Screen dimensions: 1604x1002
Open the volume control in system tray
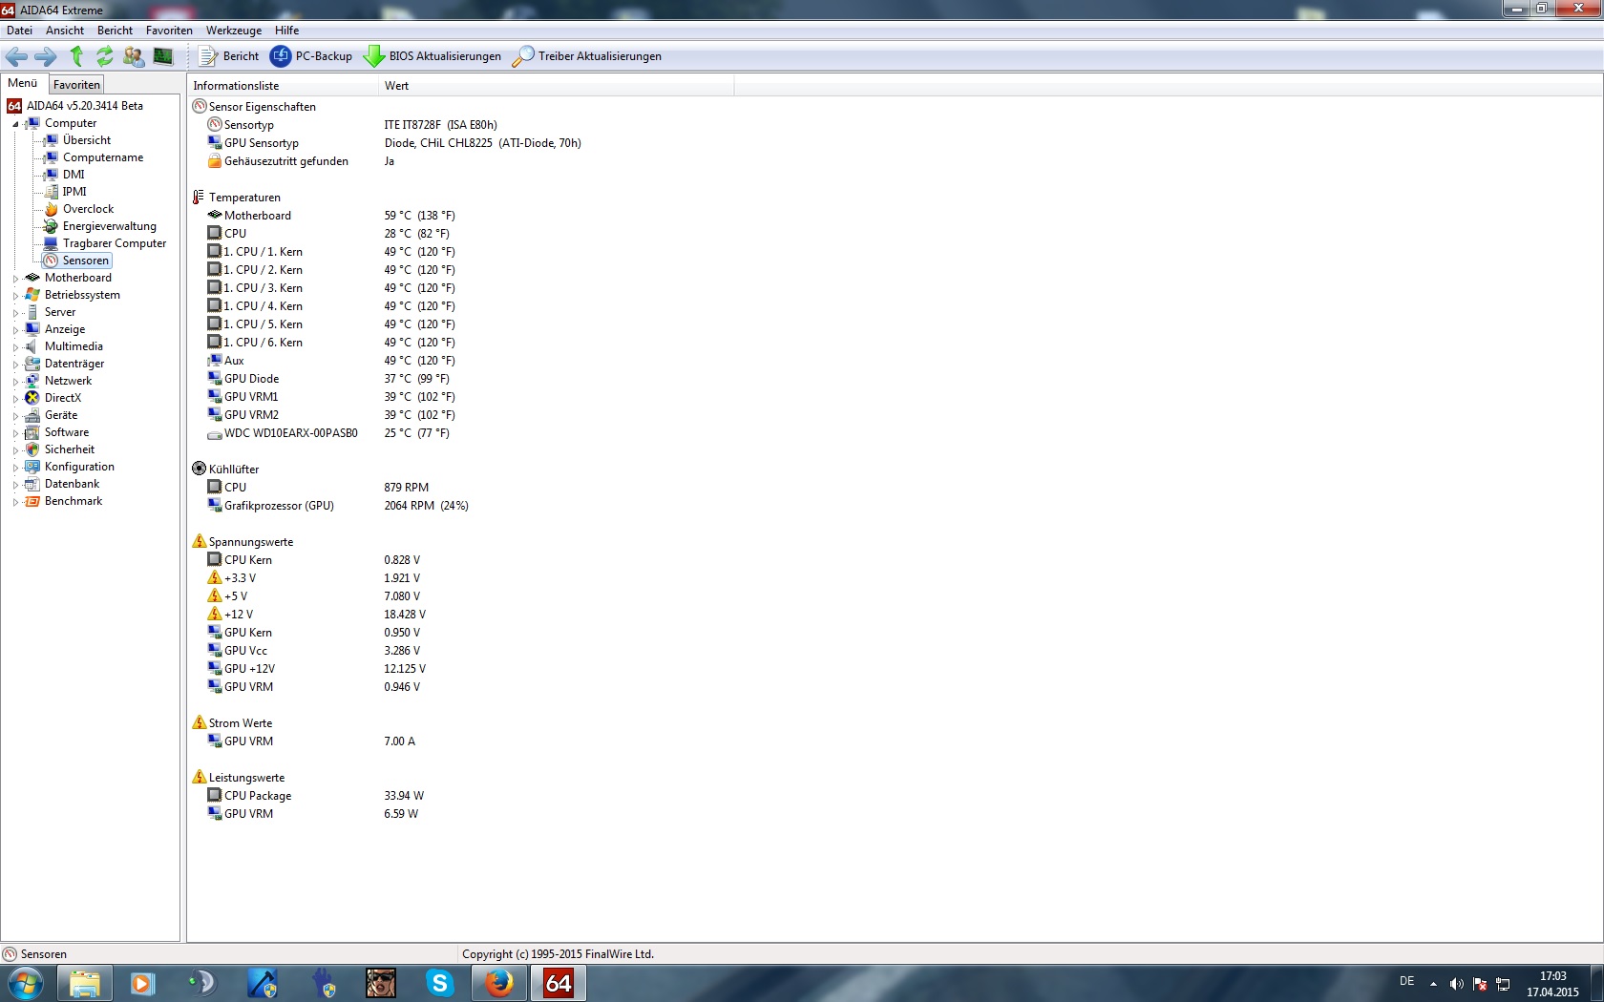pyautogui.click(x=1456, y=984)
